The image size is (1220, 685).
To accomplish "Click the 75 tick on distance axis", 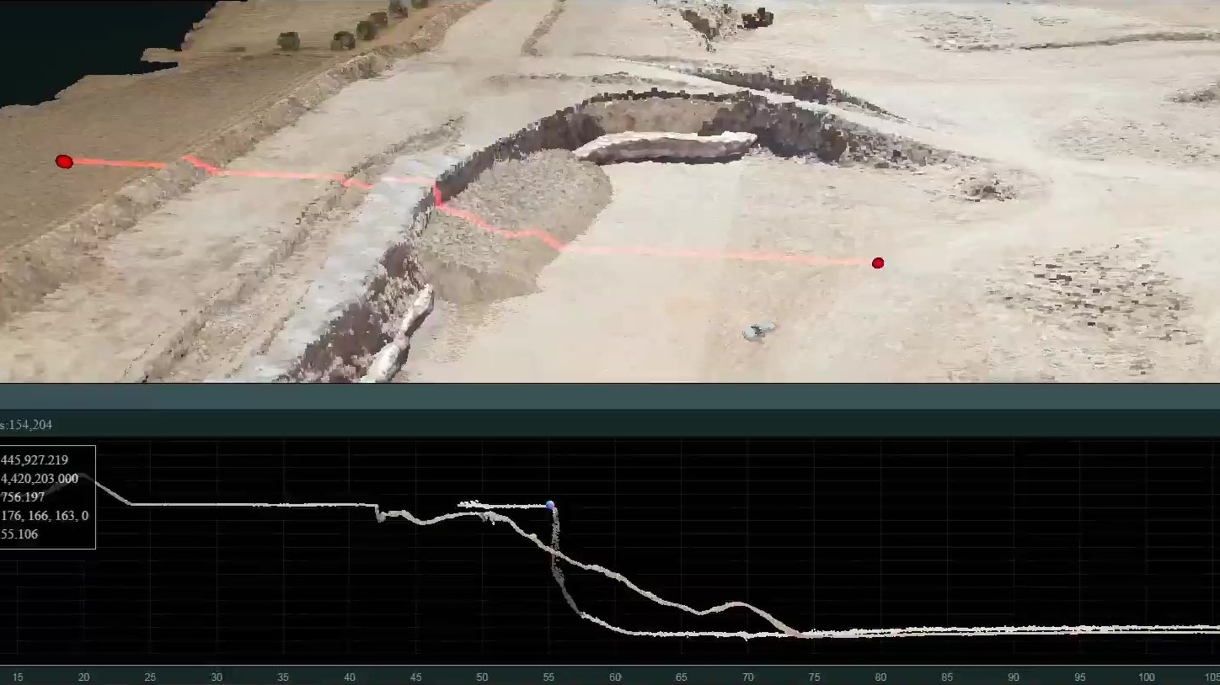I will pyautogui.click(x=814, y=677).
